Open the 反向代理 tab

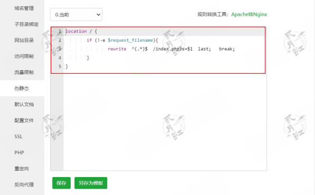24,185
